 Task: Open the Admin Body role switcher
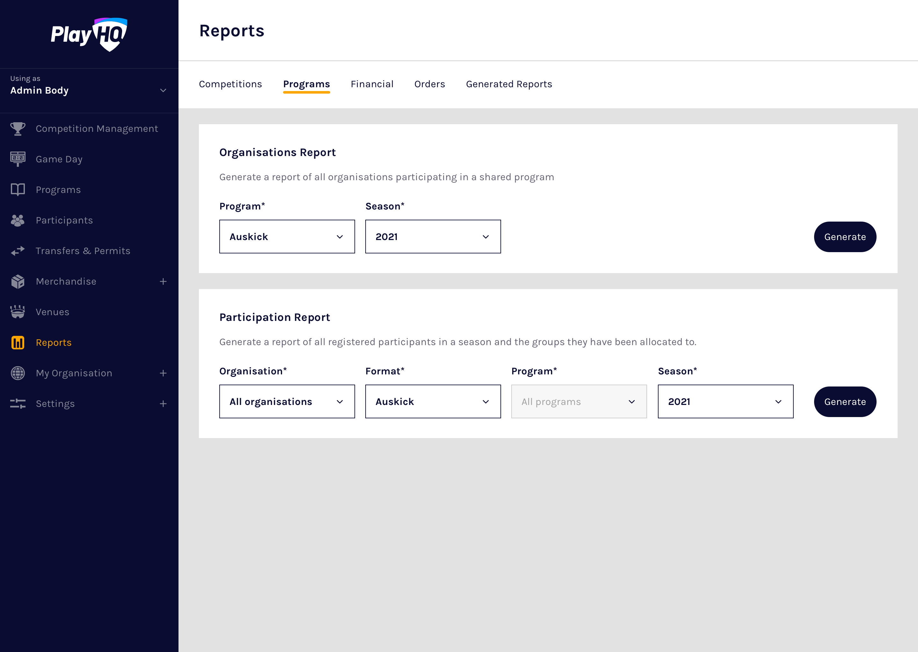pos(88,90)
